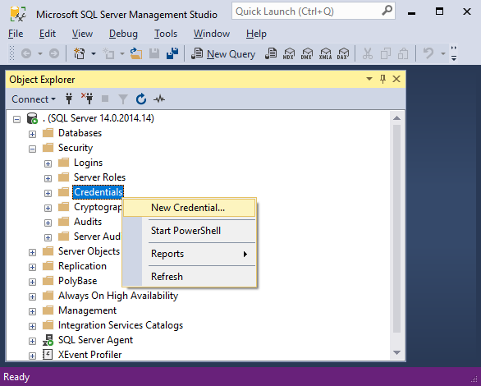Open Analysis Services DMX Query icon
This screenshot has width=481, height=386.
pyautogui.click(x=307, y=53)
